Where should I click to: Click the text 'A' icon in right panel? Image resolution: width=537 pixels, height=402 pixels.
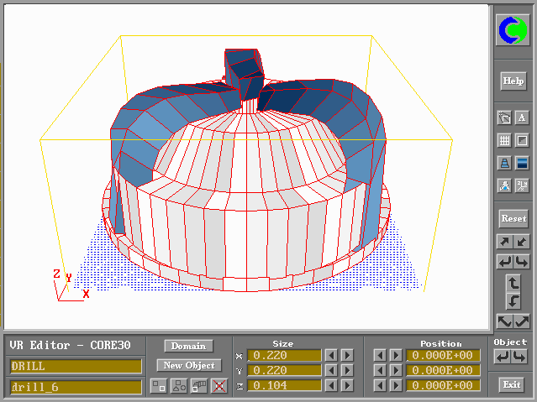(x=522, y=117)
